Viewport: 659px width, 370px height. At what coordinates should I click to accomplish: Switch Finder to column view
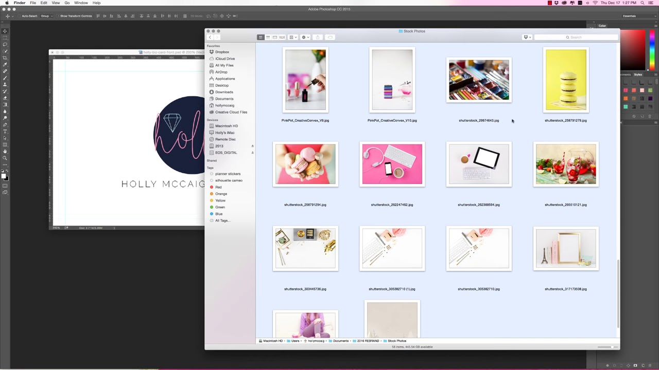tap(275, 37)
